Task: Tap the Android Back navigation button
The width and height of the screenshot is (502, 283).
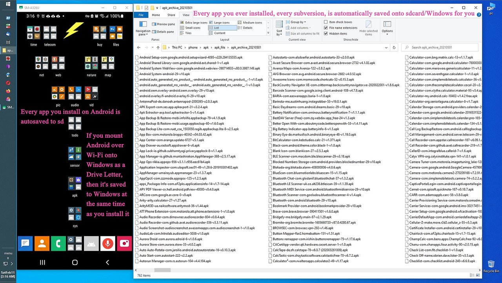Action: 107,262
